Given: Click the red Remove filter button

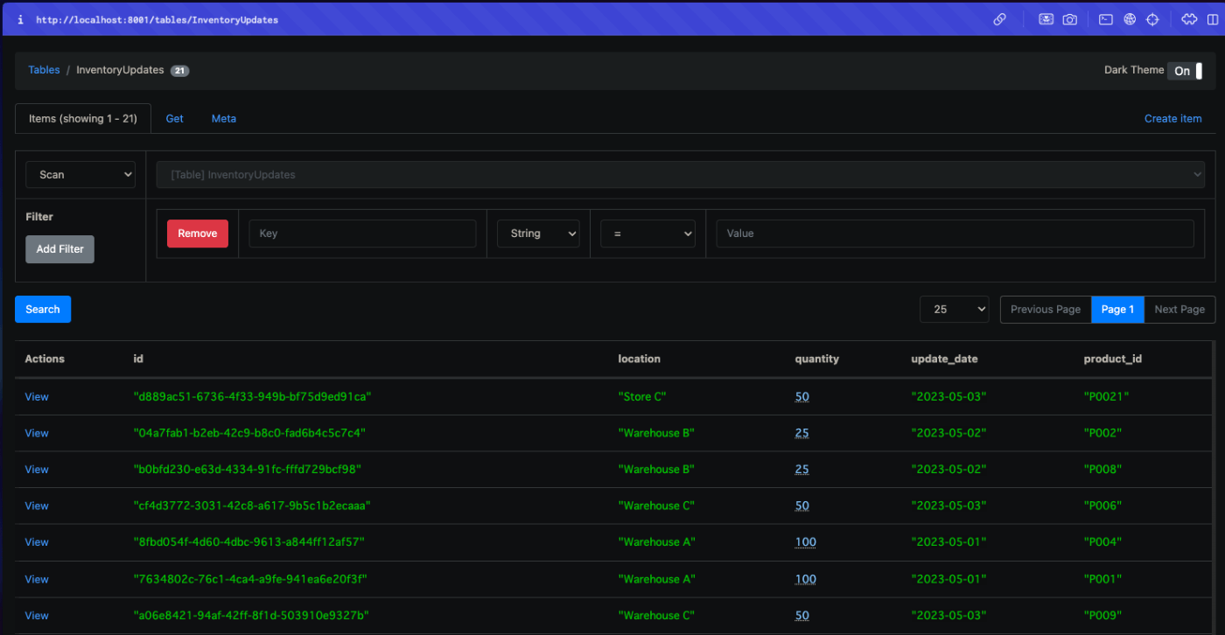Looking at the screenshot, I should coord(198,234).
